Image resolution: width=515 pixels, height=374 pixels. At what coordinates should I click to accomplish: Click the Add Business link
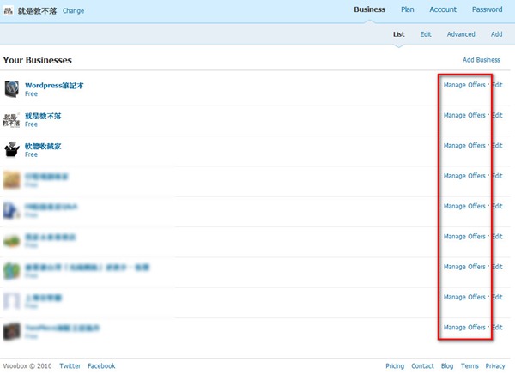[x=481, y=60]
